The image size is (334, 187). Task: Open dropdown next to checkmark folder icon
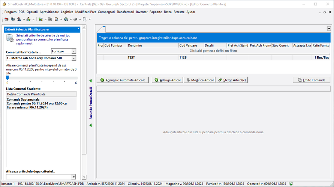45,20
